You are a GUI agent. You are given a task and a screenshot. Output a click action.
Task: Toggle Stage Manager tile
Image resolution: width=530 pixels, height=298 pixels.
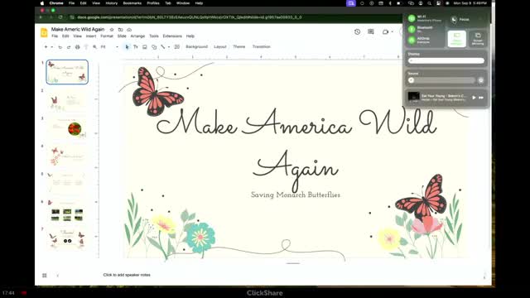click(x=457, y=39)
